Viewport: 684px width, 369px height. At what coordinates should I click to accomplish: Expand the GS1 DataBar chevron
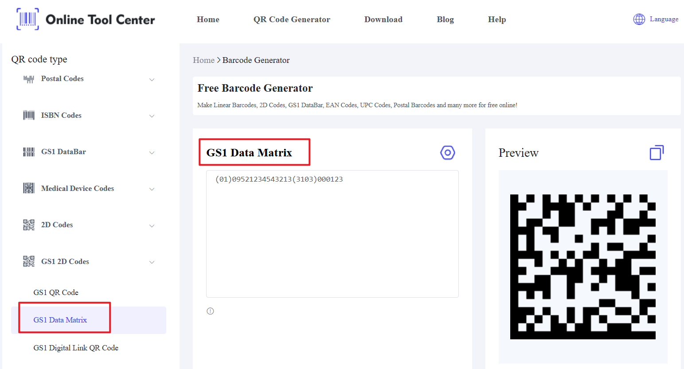pos(152,153)
